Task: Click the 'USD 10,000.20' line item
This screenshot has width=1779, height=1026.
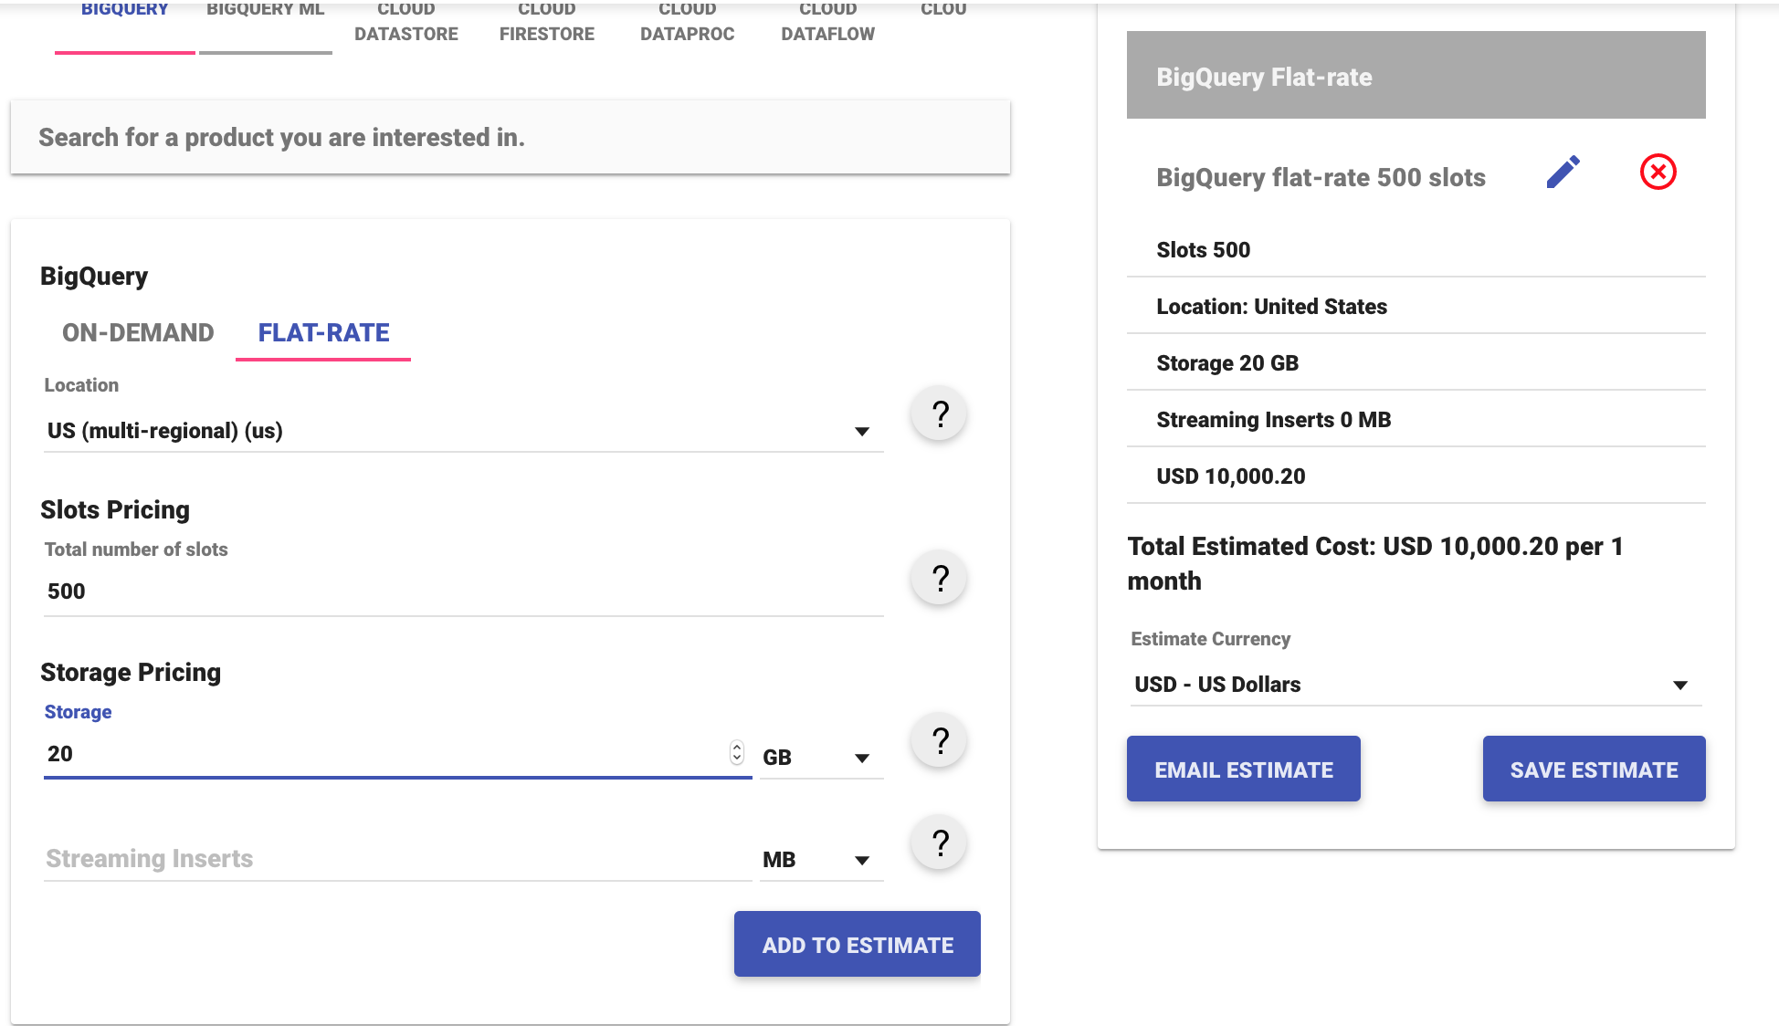Action: [x=1416, y=476]
